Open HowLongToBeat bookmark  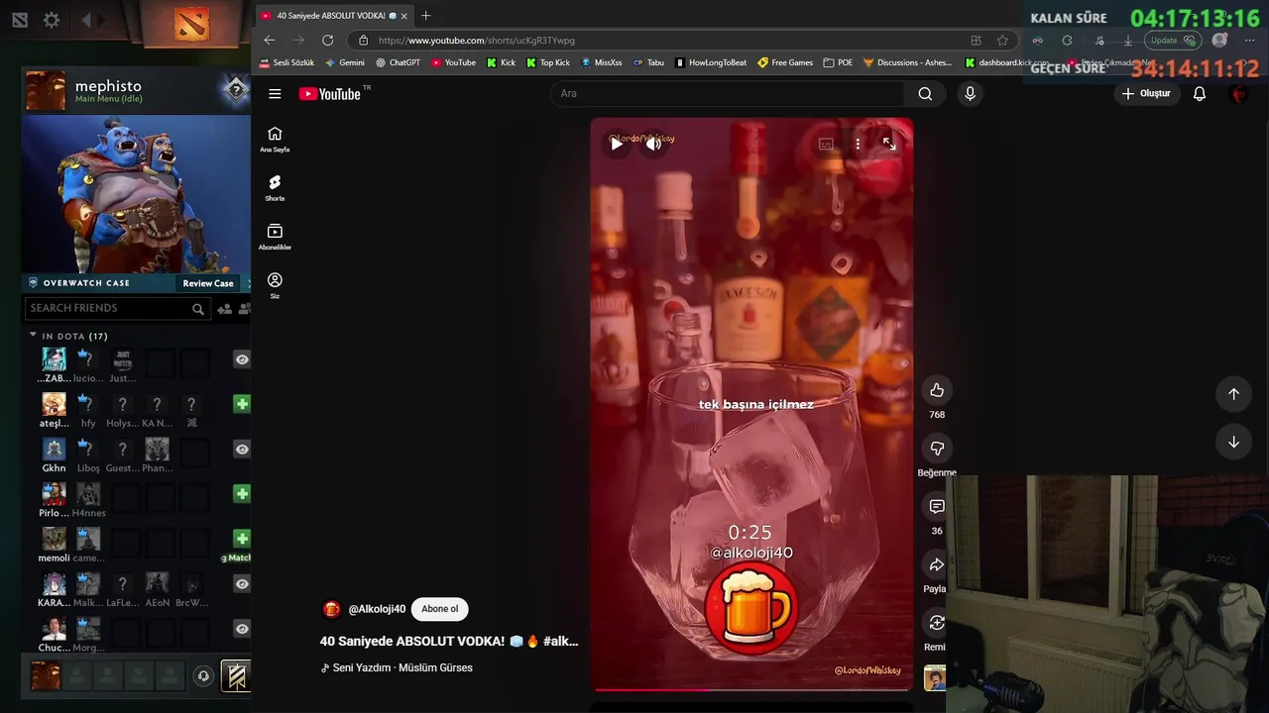711,62
